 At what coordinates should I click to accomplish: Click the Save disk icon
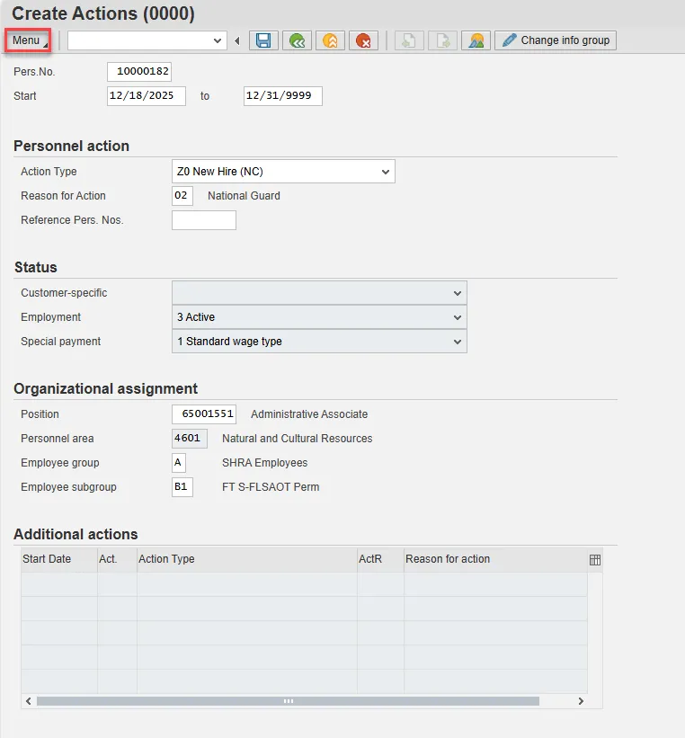pyautogui.click(x=263, y=40)
